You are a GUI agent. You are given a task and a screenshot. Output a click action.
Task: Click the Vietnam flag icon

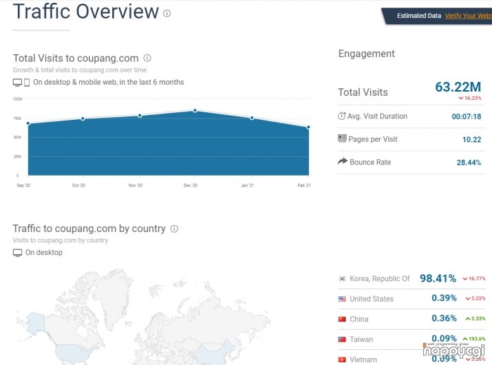point(342,359)
